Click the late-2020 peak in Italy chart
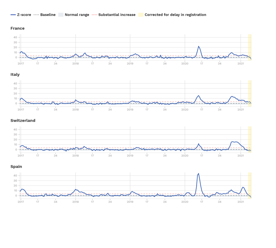 click(232, 97)
